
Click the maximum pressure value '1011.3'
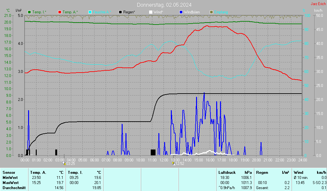[x=247, y=183]
